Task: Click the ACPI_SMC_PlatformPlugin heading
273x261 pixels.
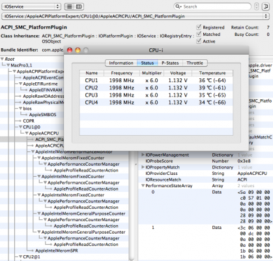Action: point(34,27)
